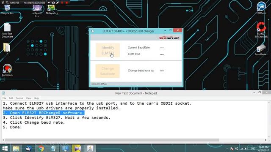Image resolution: width=271 pixels, height=152 pixels.
Task: Click the Bandicam magnifier search icon
Action: click(x=7, y=3)
